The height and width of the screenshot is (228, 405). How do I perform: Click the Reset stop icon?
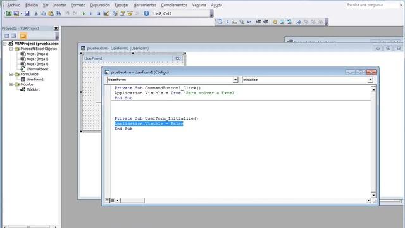tap(99, 13)
